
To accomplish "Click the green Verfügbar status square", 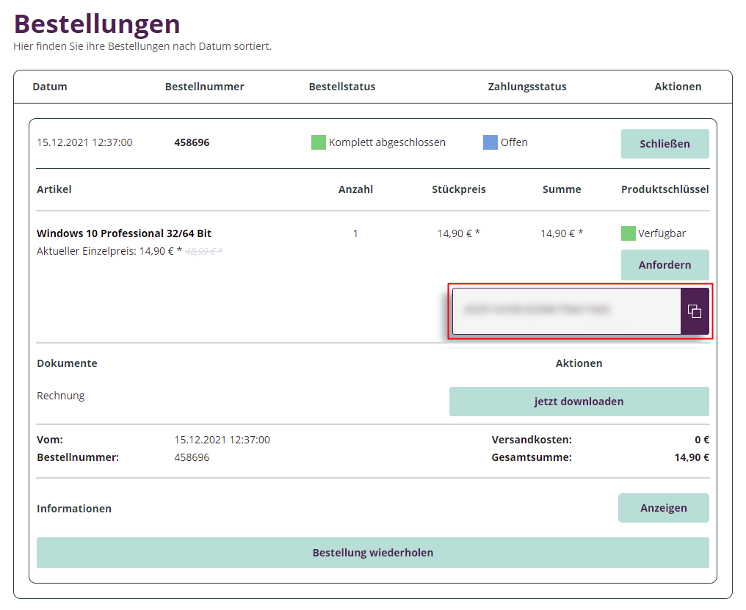I will click(x=628, y=233).
